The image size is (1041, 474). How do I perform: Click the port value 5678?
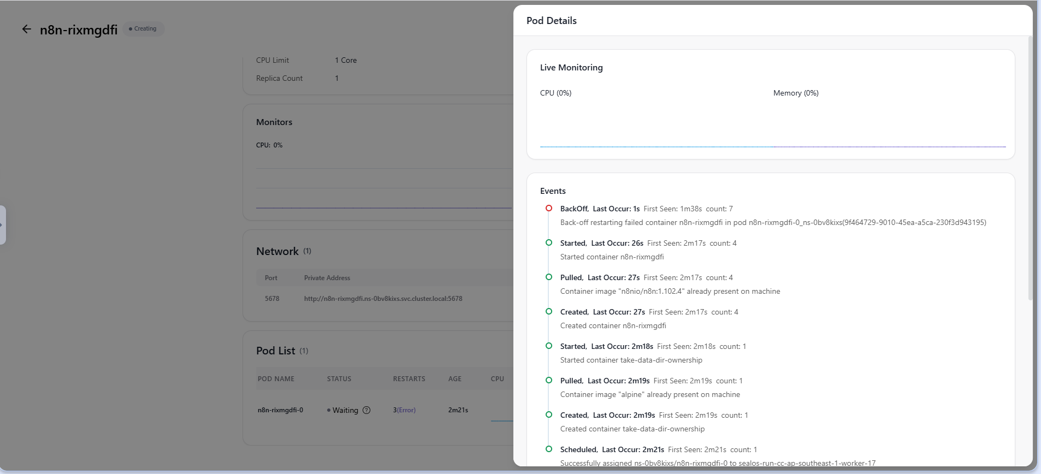[272, 299]
